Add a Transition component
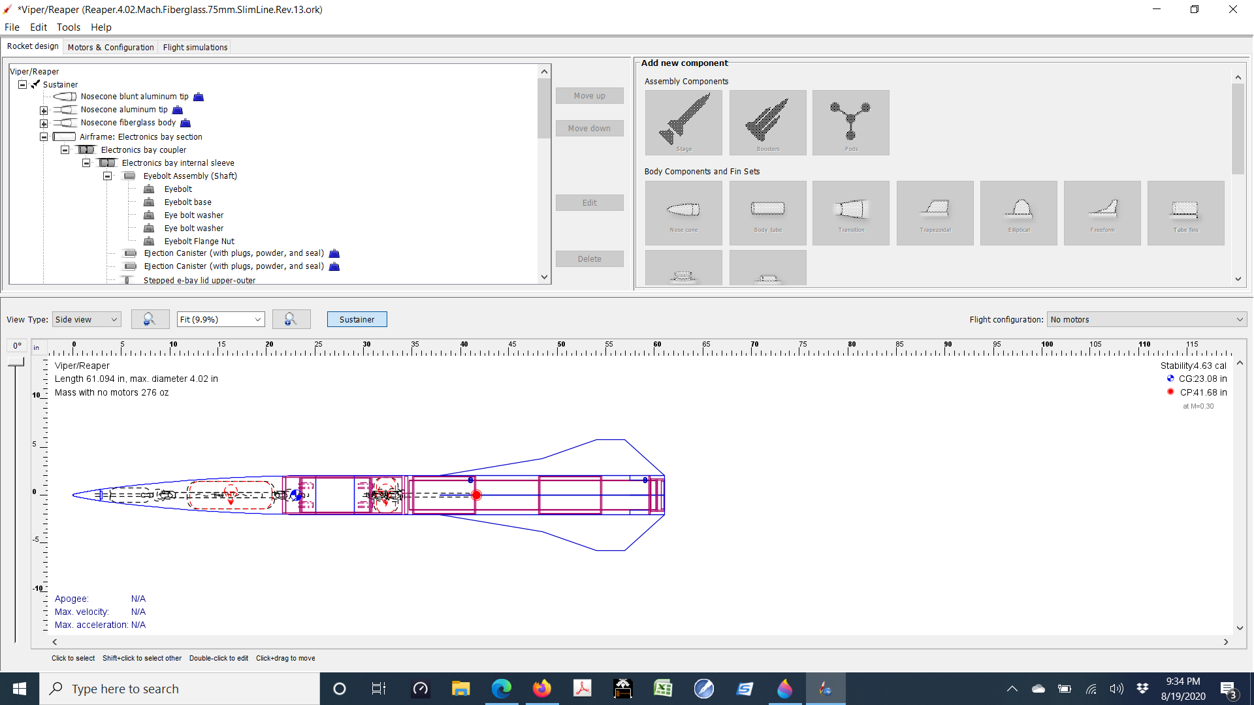1254x705 pixels. [x=851, y=213]
